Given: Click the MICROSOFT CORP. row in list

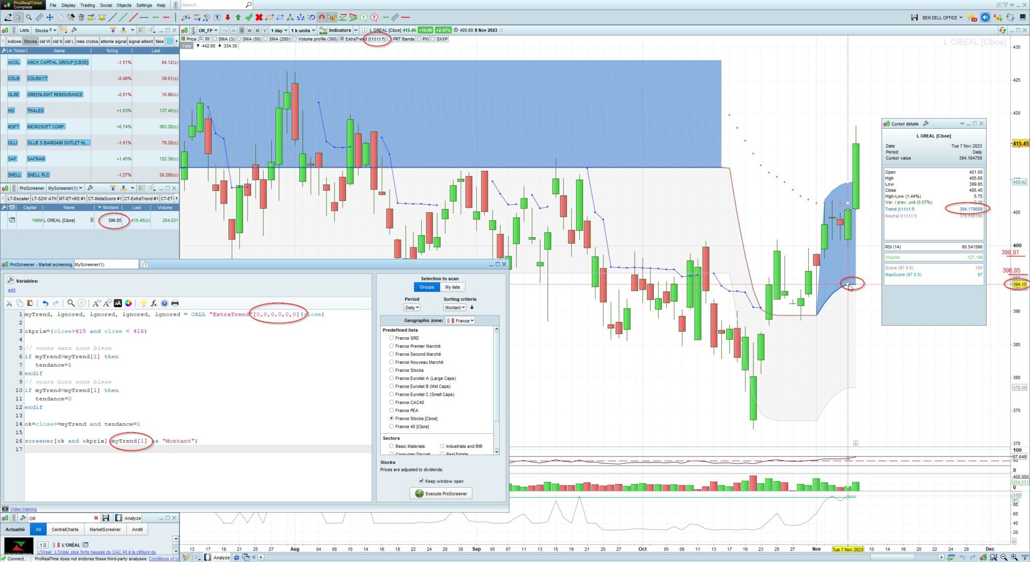Looking at the screenshot, I should click(46, 127).
